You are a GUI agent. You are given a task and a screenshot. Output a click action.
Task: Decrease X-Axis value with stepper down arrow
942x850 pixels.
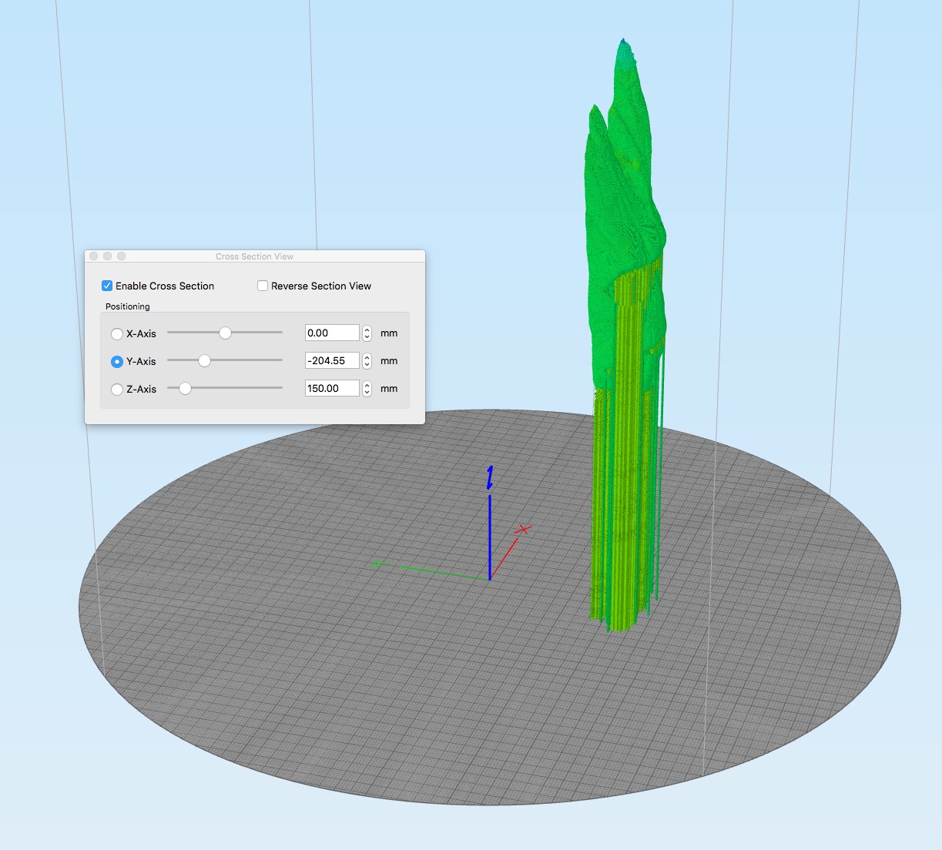pos(367,337)
